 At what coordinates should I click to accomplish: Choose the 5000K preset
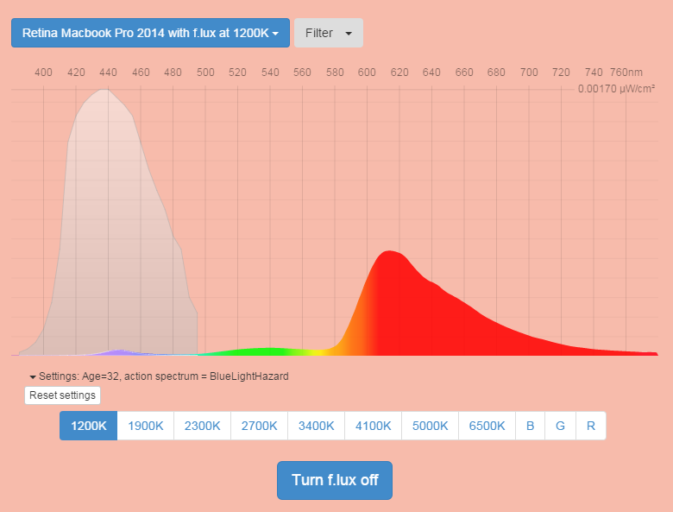[430, 426]
